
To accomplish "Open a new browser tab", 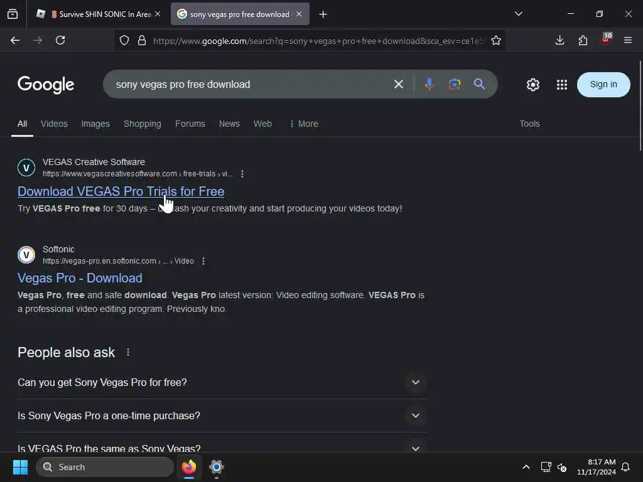I will point(323,14).
